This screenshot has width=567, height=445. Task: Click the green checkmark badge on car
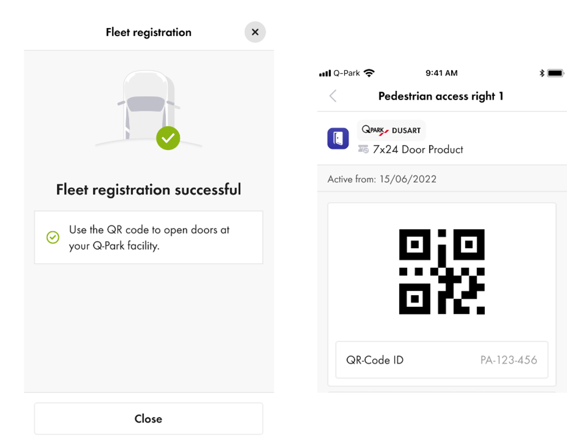[x=168, y=138]
